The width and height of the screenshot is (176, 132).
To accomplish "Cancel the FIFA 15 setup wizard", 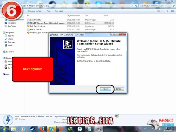I will (118, 89).
